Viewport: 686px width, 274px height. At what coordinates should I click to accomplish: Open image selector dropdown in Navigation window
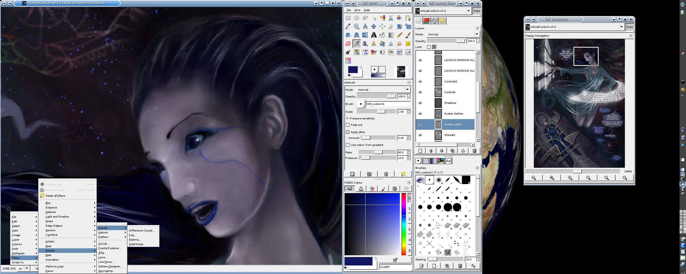[621, 27]
